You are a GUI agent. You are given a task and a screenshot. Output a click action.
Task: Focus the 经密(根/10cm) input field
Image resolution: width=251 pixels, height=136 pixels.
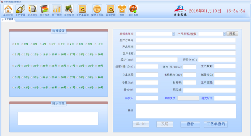147,66
